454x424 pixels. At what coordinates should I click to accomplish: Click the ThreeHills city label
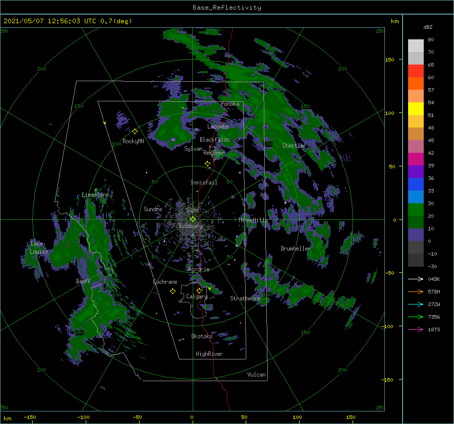(x=253, y=220)
